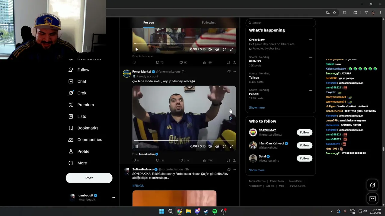Open Steam from the taskbar
This screenshot has width=385, height=216.
point(206,211)
